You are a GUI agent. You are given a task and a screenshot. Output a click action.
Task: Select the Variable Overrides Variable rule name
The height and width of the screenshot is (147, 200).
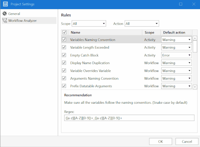(x=90, y=71)
